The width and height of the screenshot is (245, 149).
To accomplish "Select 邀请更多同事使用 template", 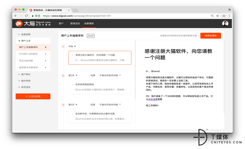I will click(x=33, y=67).
